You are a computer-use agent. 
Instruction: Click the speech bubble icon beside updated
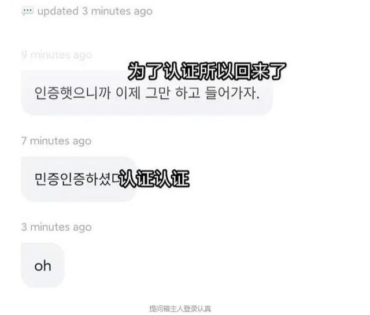pos(28,11)
